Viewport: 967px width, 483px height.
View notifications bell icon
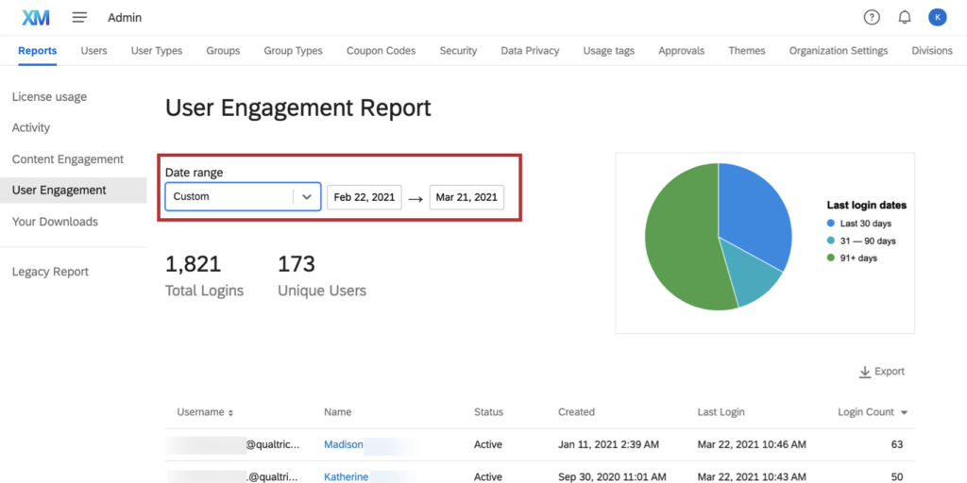(x=904, y=17)
